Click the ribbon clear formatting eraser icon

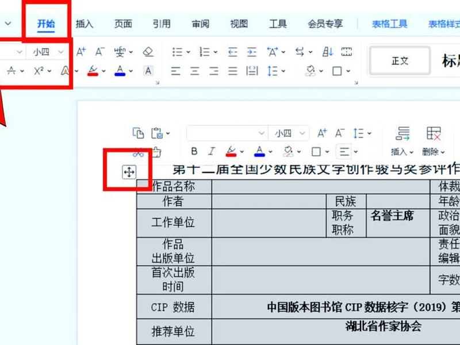(x=148, y=52)
